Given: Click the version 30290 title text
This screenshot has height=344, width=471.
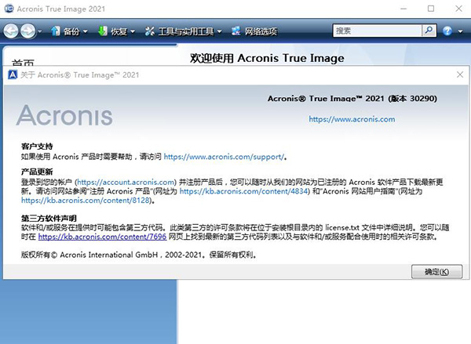Looking at the screenshot, I should click(x=352, y=99).
